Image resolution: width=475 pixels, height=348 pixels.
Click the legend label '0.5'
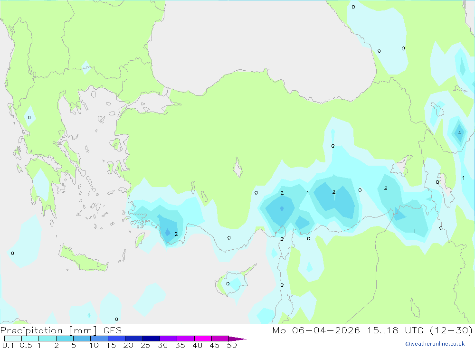pos(26,345)
